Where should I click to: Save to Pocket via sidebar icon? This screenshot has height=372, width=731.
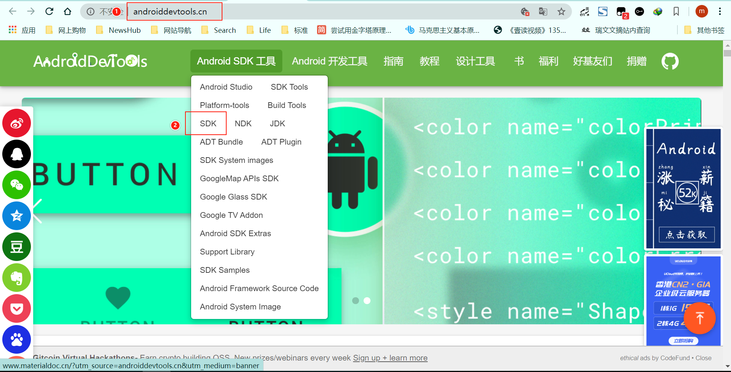point(16,308)
